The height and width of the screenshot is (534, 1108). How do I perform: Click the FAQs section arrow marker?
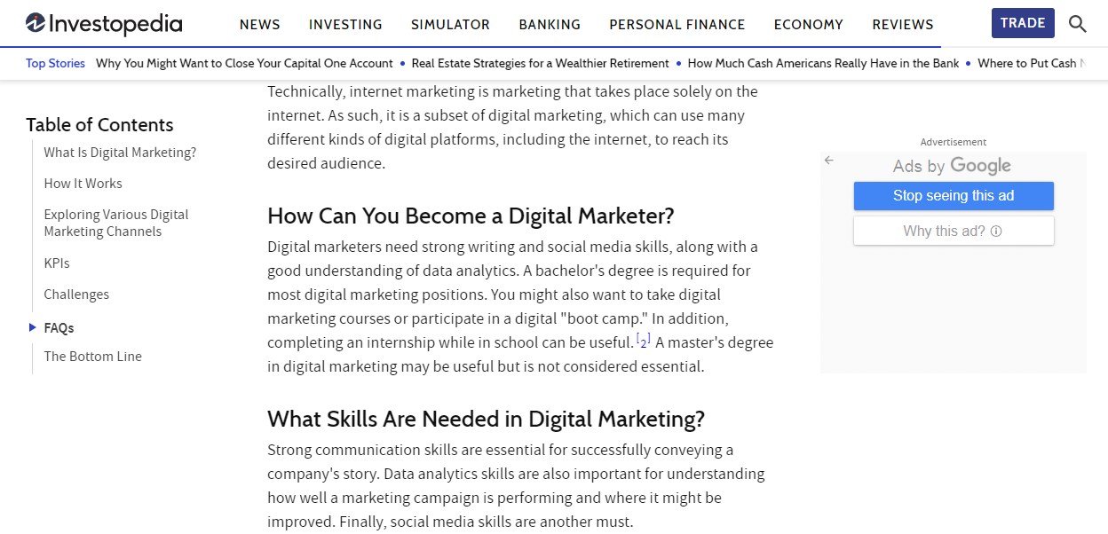(33, 328)
